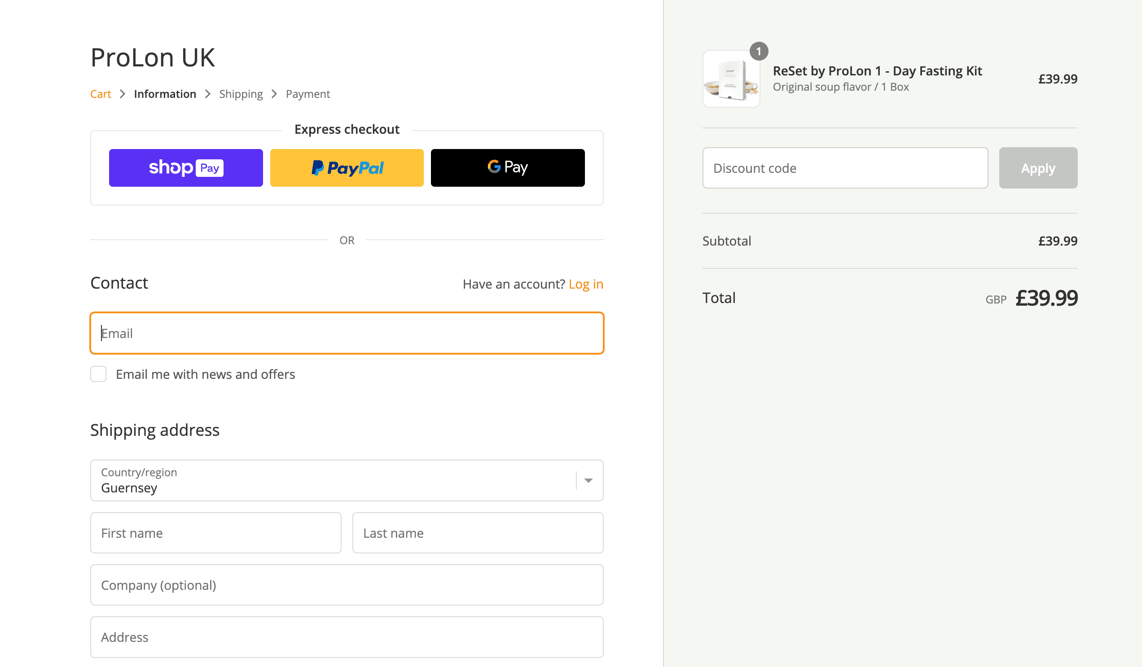Click the chevron after Information breadcrumb
This screenshot has height=667, width=1142.
(207, 94)
